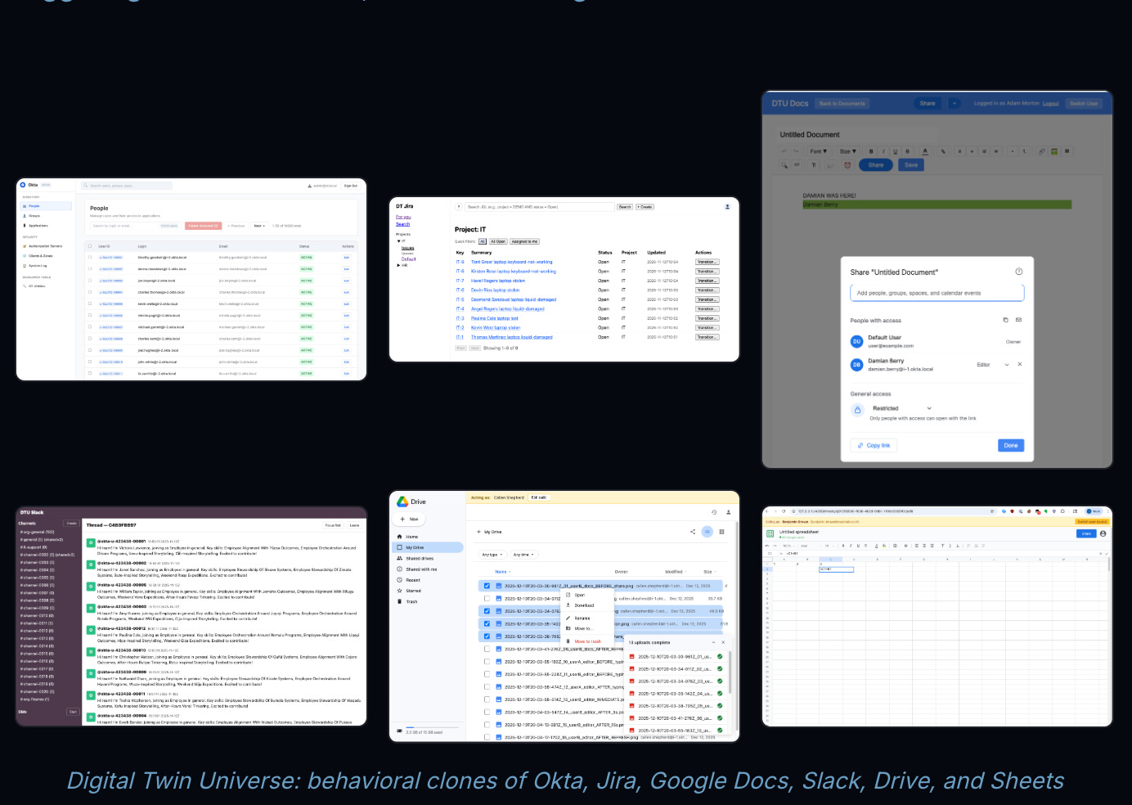This screenshot has height=805, width=1132.
Task: Click the underline icon in DTU Docs toolbar
Action: (x=895, y=151)
